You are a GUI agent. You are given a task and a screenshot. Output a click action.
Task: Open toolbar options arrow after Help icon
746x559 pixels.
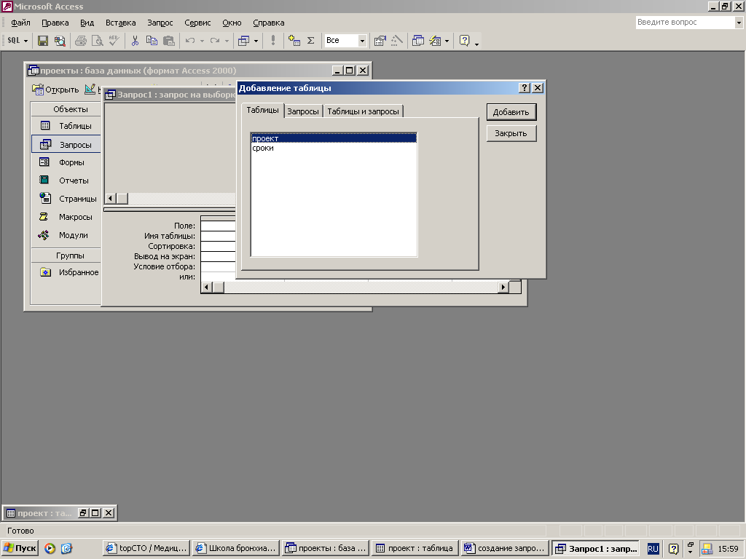click(x=476, y=43)
